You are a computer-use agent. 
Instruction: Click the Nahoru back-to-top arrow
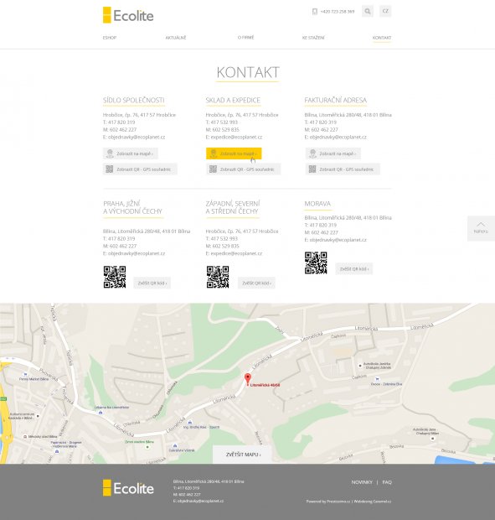coord(481,228)
